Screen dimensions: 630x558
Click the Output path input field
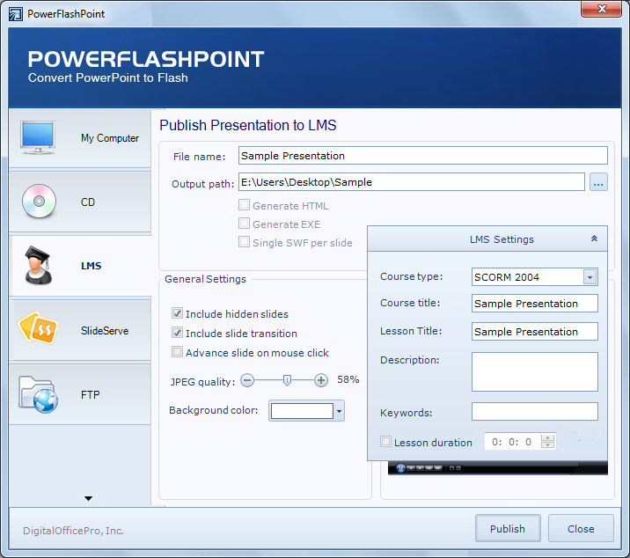[x=412, y=182]
